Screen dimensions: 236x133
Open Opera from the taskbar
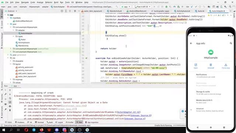click(26, 130)
